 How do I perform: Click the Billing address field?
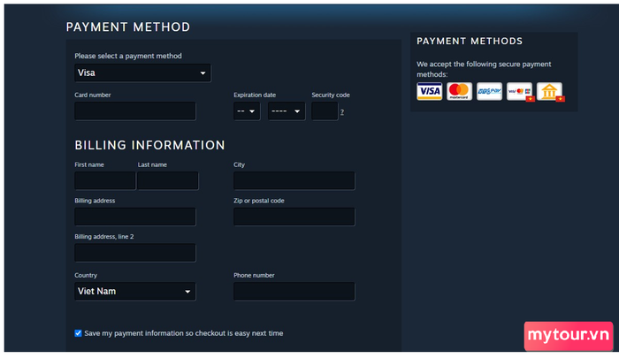click(x=135, y=217)
